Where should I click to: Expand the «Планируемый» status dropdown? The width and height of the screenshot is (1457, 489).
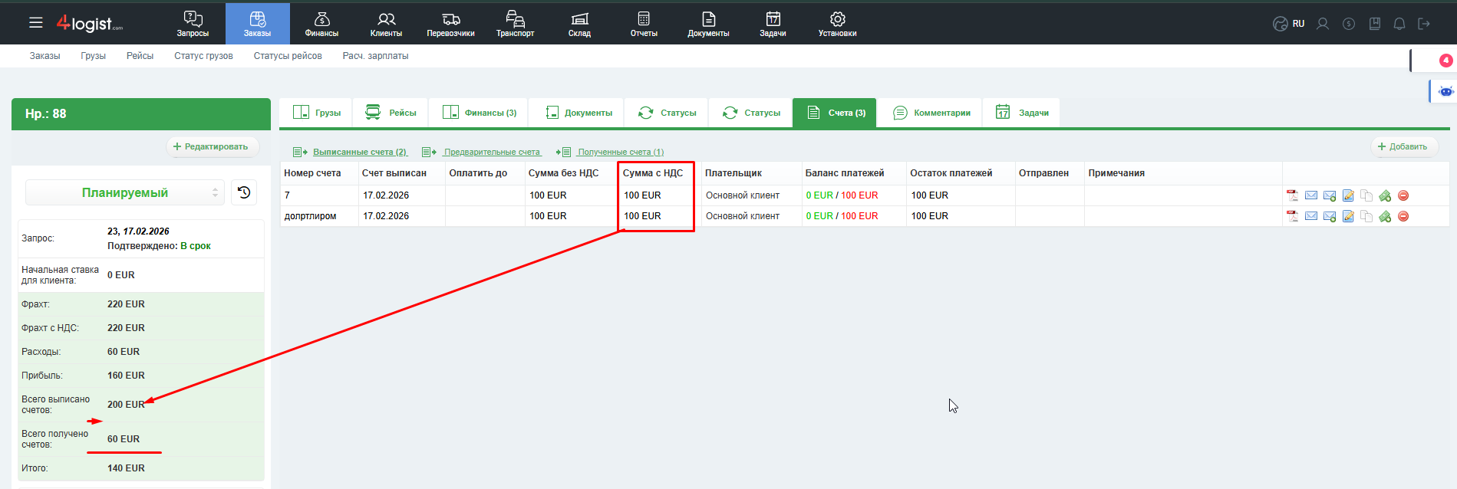[x=125, y=192]
